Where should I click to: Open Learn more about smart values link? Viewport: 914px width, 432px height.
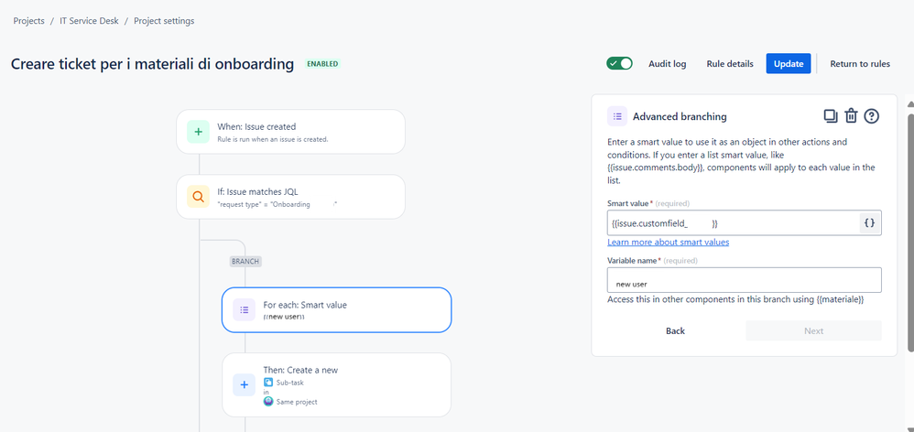(668, 242)
